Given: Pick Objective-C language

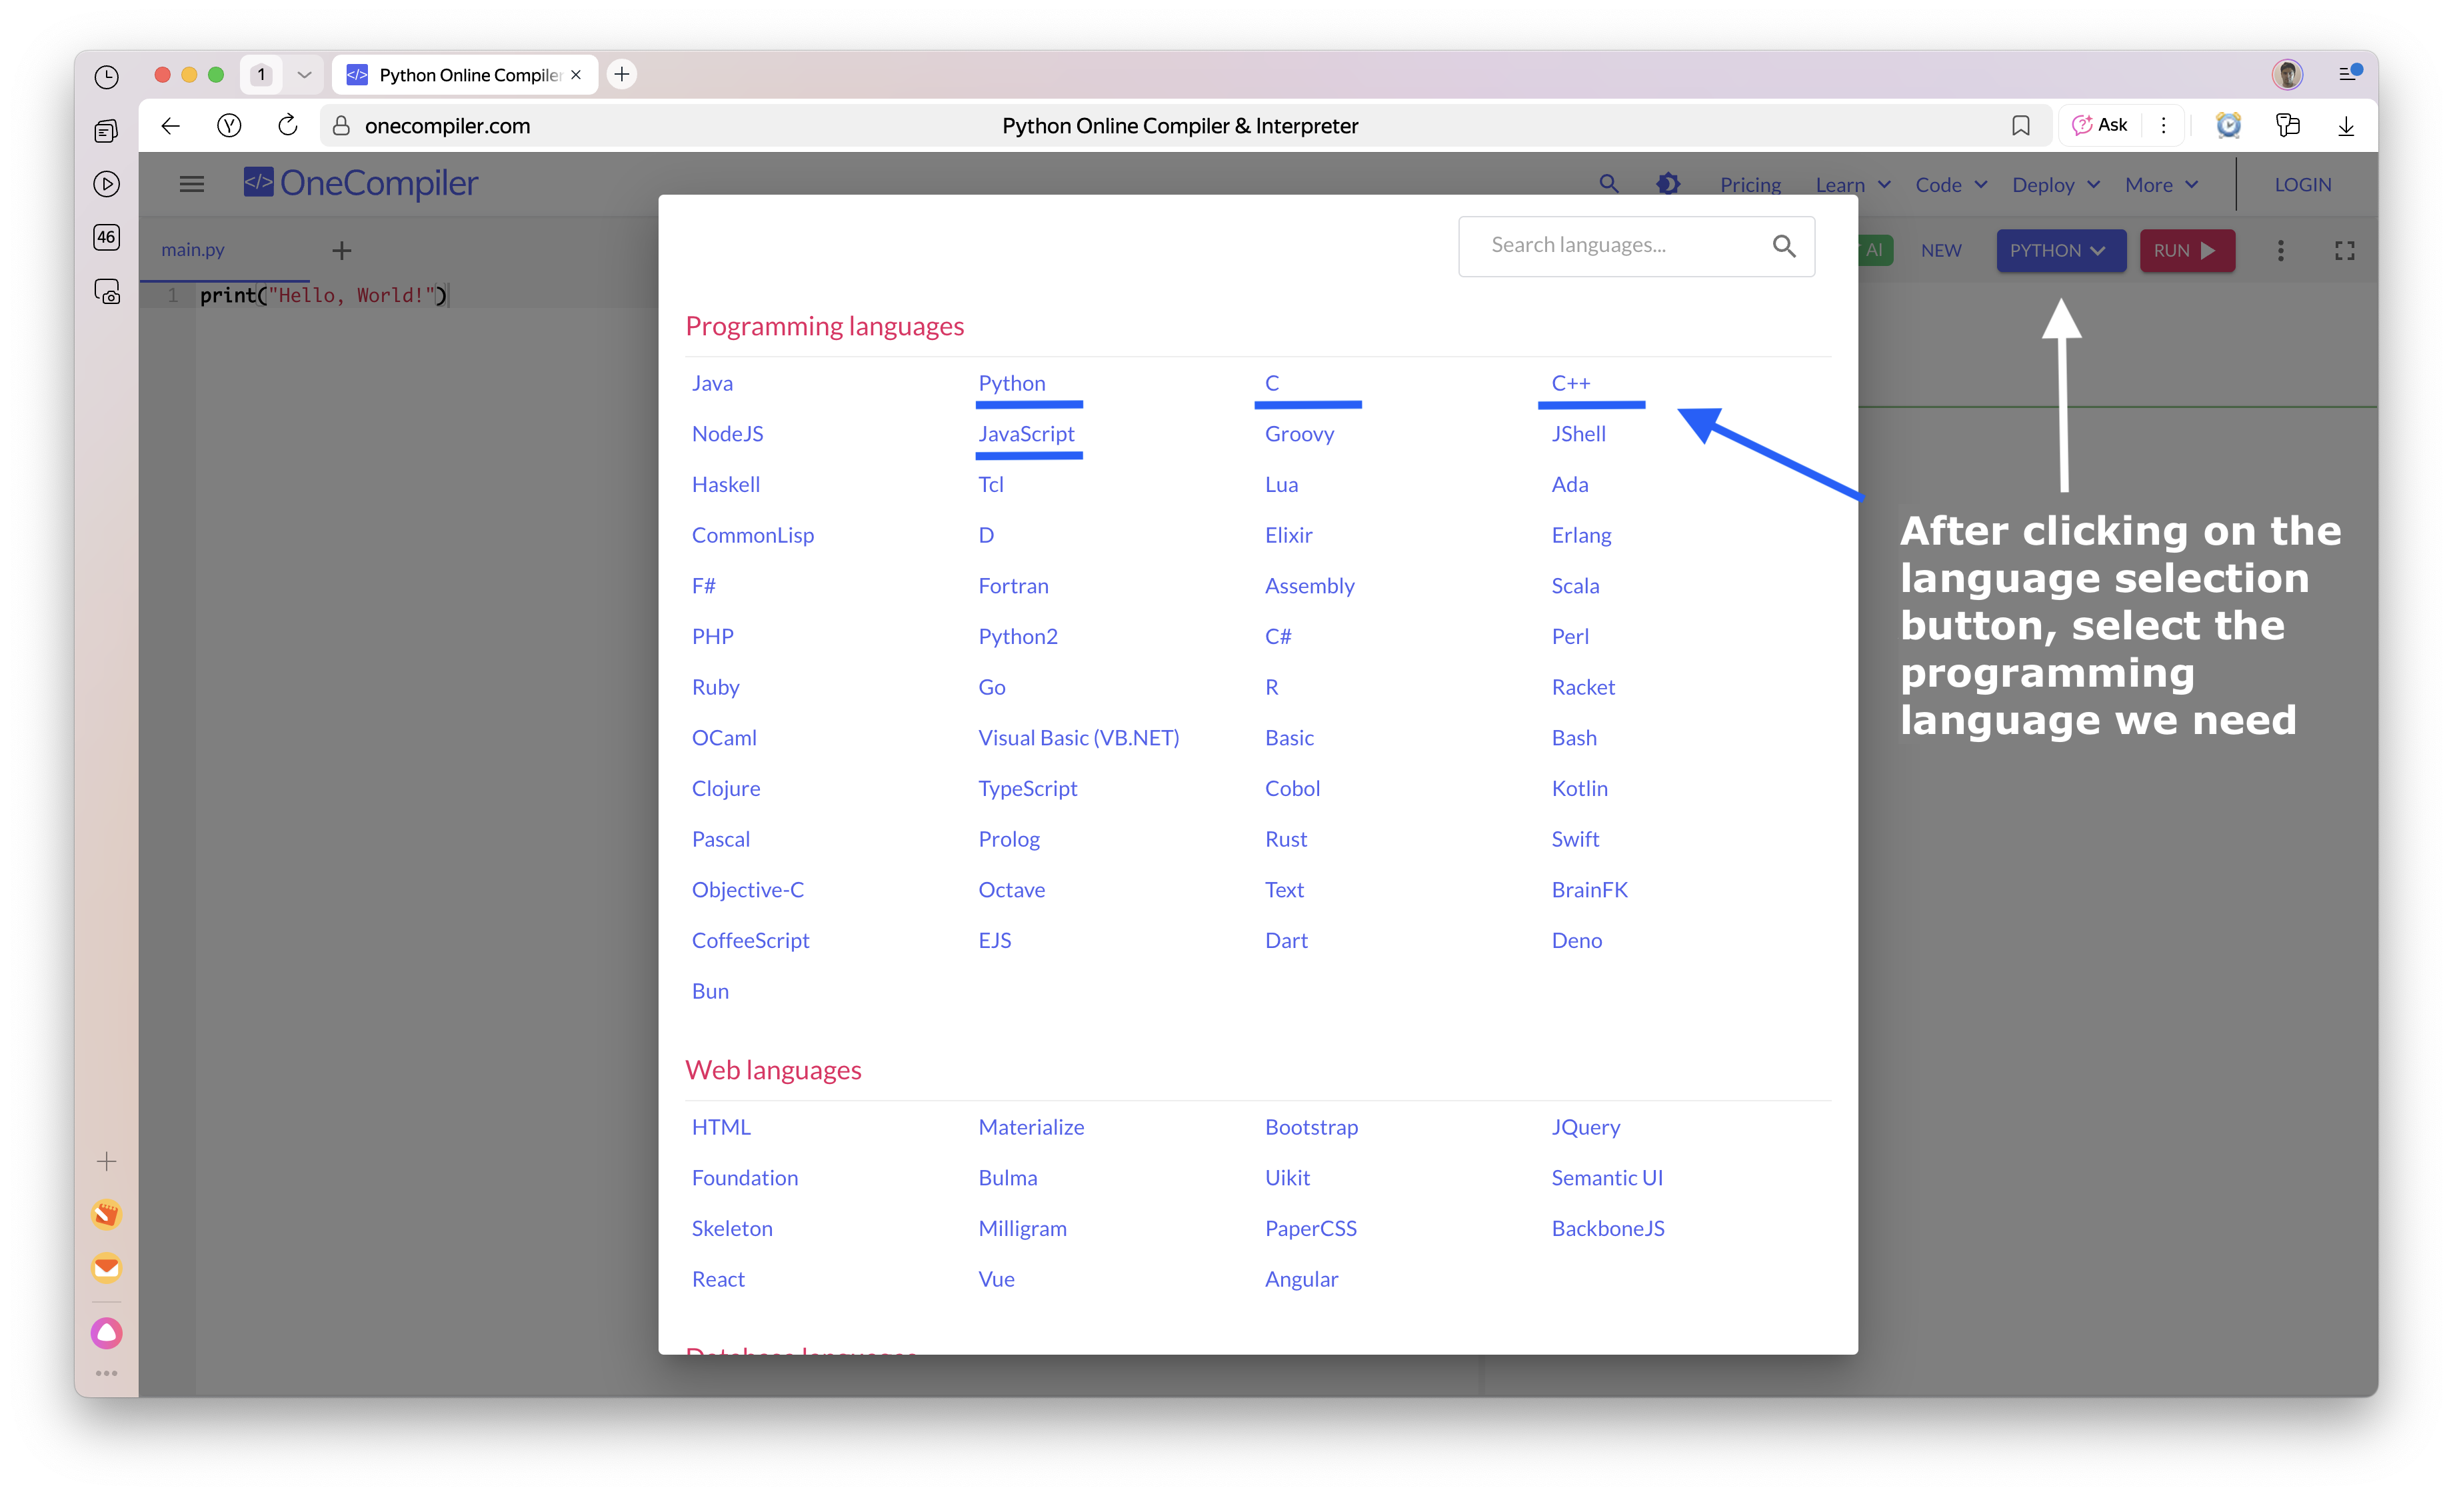Looking at the screenshot, I should point(747,890).
